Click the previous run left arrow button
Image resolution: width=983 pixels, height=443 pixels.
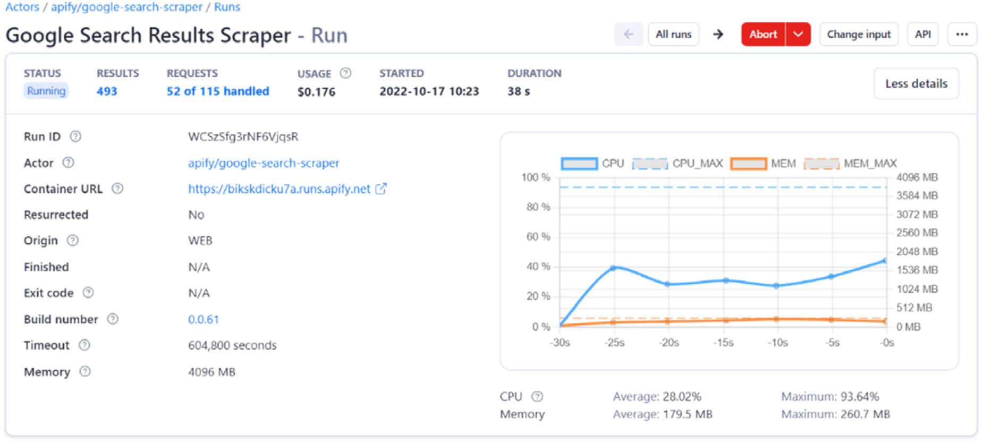point(629,35)
